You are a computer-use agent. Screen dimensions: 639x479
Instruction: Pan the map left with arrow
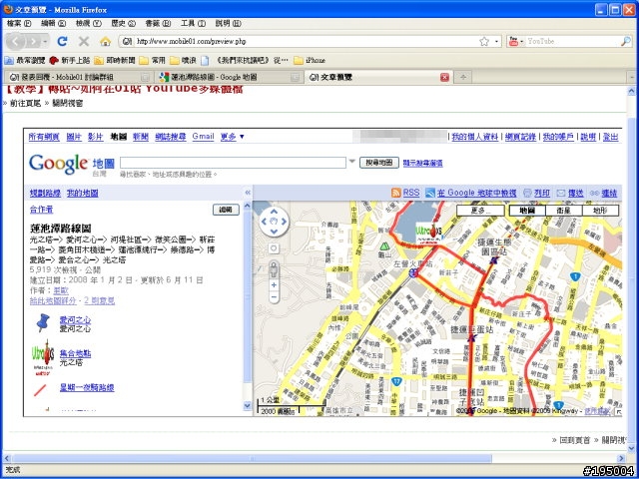click(x=264, y=222)
